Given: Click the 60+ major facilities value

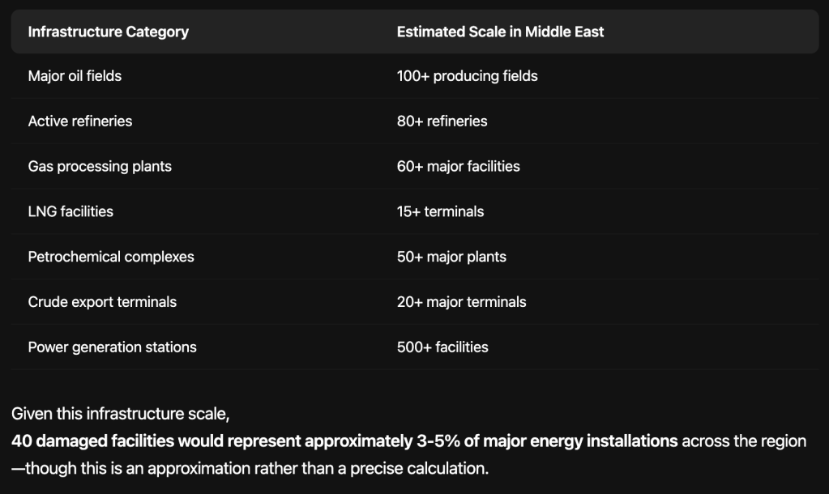Looking at the screenshot, I should click(x=458, y=167).
